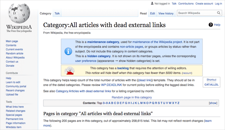This screenshot has width=225, height=130.
Task: Click Random page in this category
Action: point(132,97)
